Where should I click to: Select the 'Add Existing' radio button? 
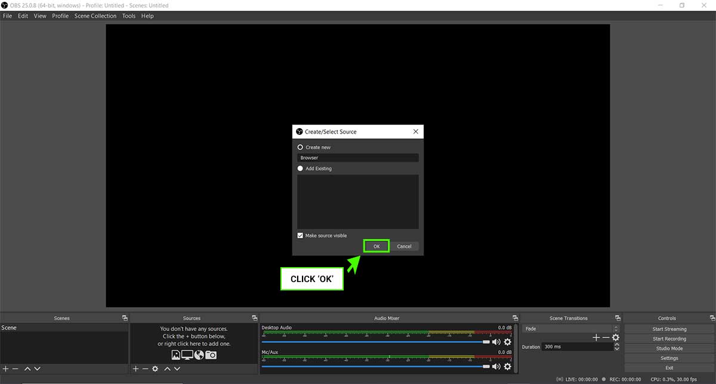300,169
